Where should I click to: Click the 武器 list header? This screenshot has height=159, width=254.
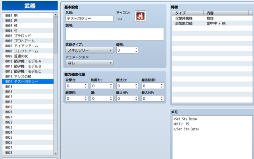(30, 6)
